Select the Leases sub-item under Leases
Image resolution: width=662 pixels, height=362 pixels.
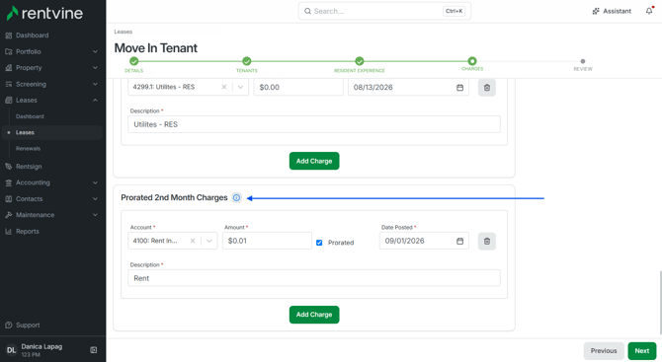[52, 133]
